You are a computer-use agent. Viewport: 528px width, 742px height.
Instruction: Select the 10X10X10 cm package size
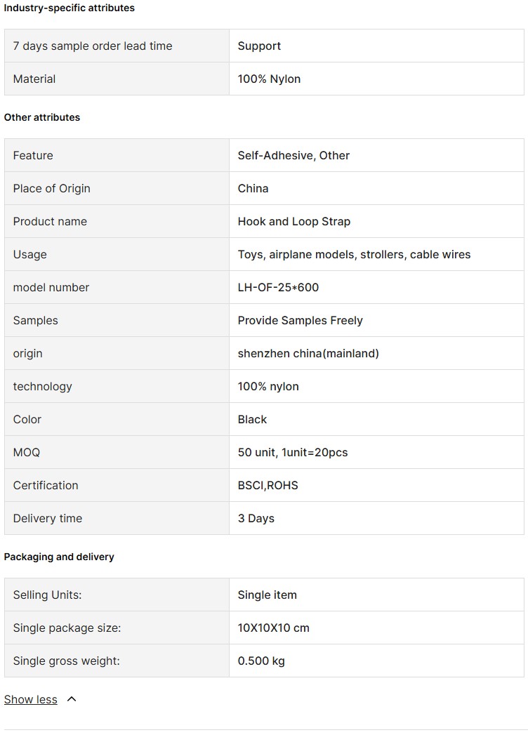click(273, 628)
